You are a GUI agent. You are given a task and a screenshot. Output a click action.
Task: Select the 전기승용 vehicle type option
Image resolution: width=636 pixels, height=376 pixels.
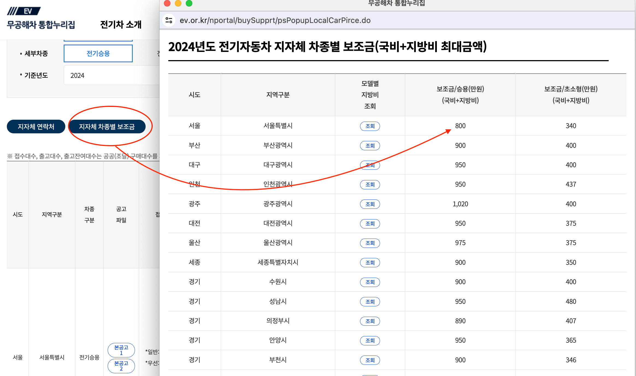pos(98,54)
